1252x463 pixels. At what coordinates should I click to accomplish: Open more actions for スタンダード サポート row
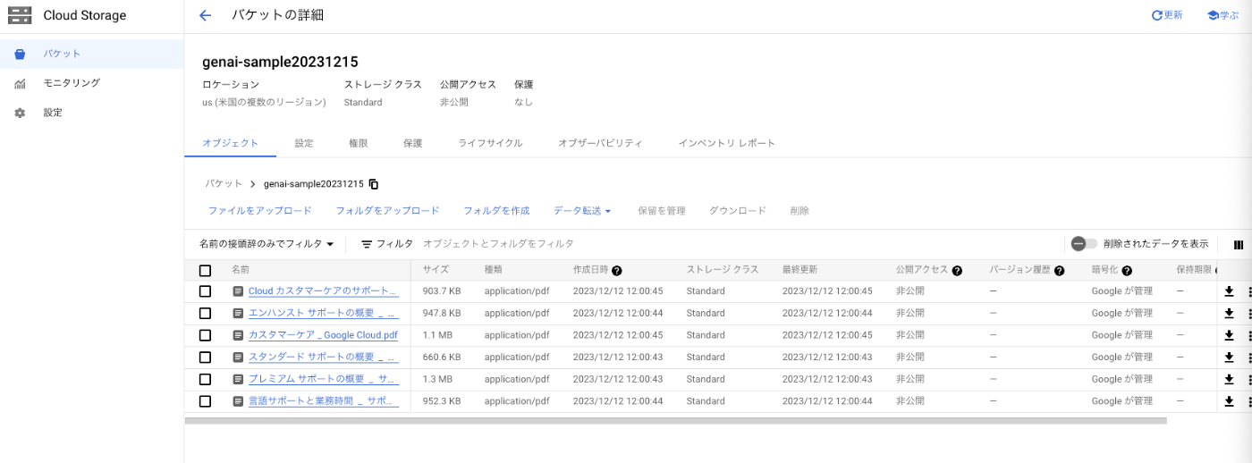coord(1248,358)
